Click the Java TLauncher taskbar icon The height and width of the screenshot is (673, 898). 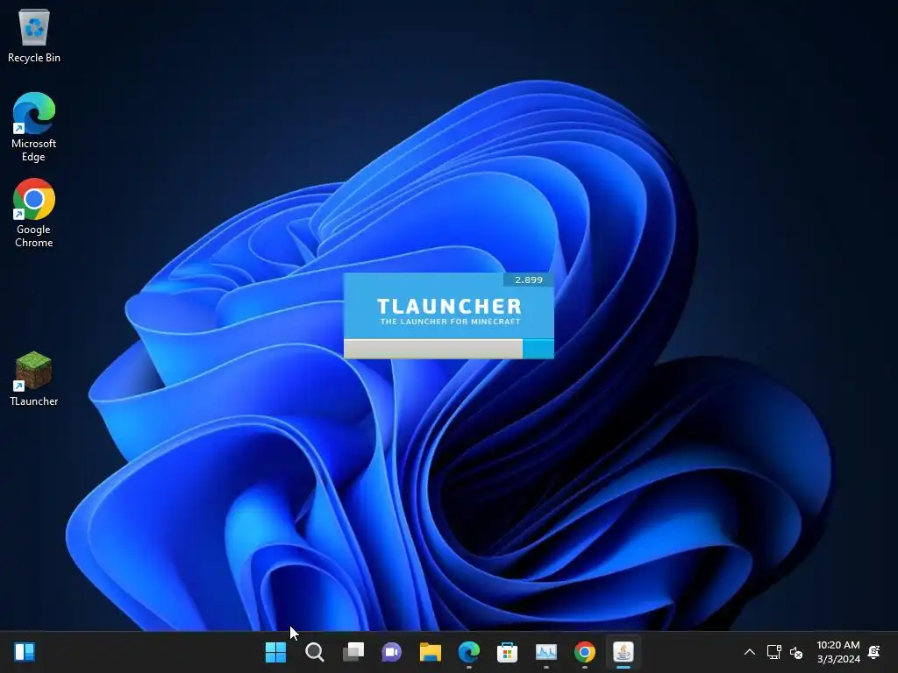(x=624, y=652)
